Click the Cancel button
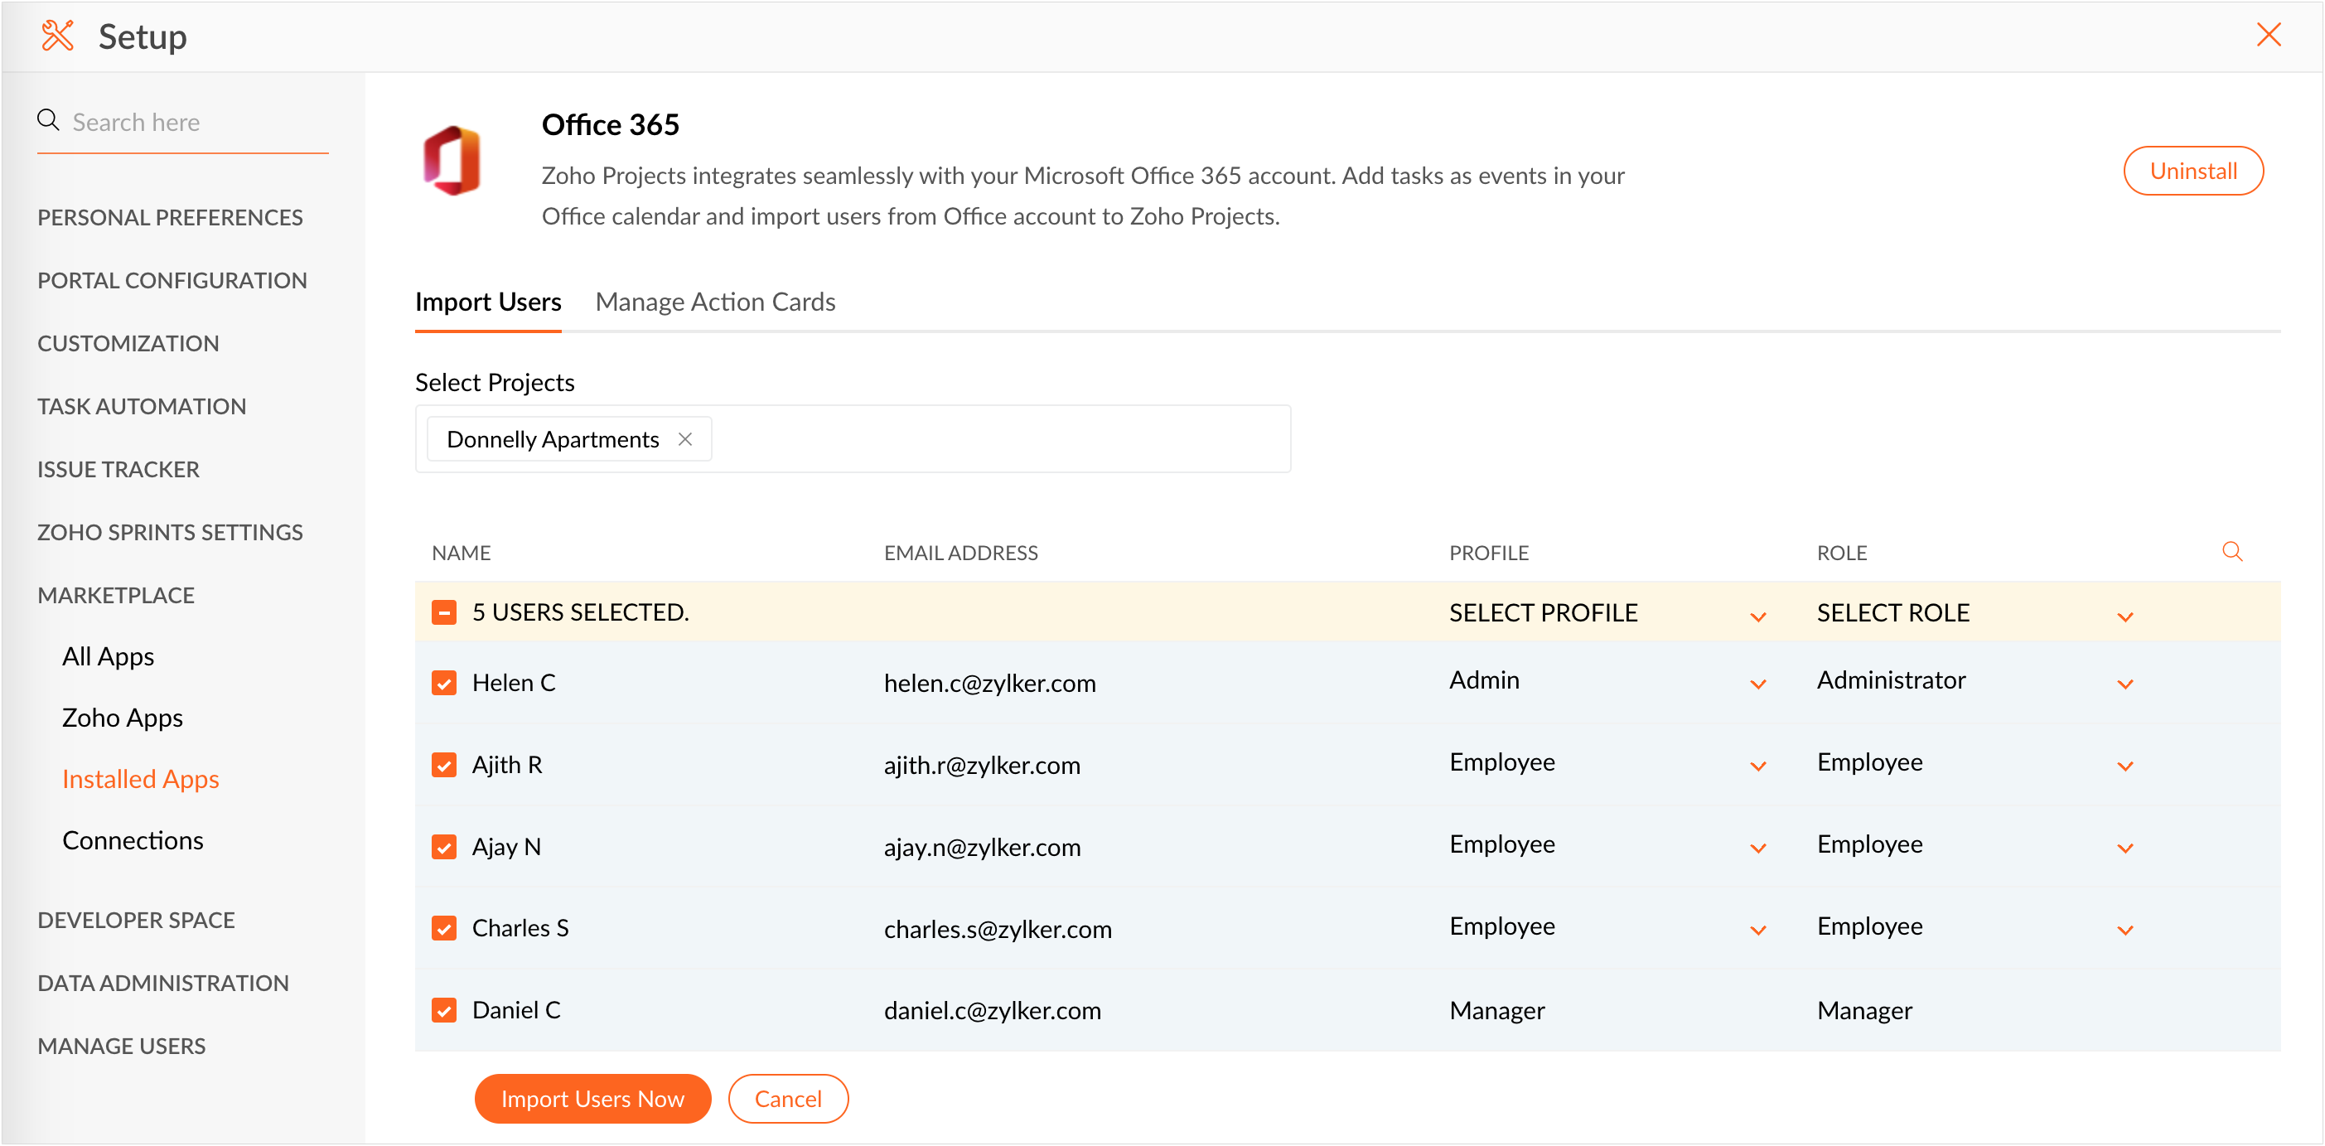Screen dimensions: 2325x1146 (x=788, y=1099)
